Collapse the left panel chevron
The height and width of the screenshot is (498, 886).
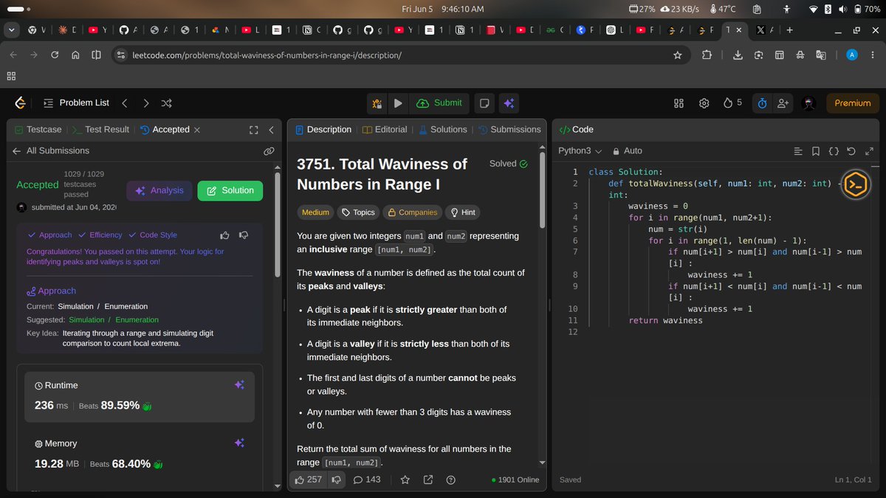click(271, 130)
